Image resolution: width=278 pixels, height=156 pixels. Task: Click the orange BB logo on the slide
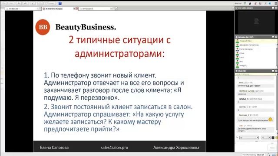click(x=43, y=27)
